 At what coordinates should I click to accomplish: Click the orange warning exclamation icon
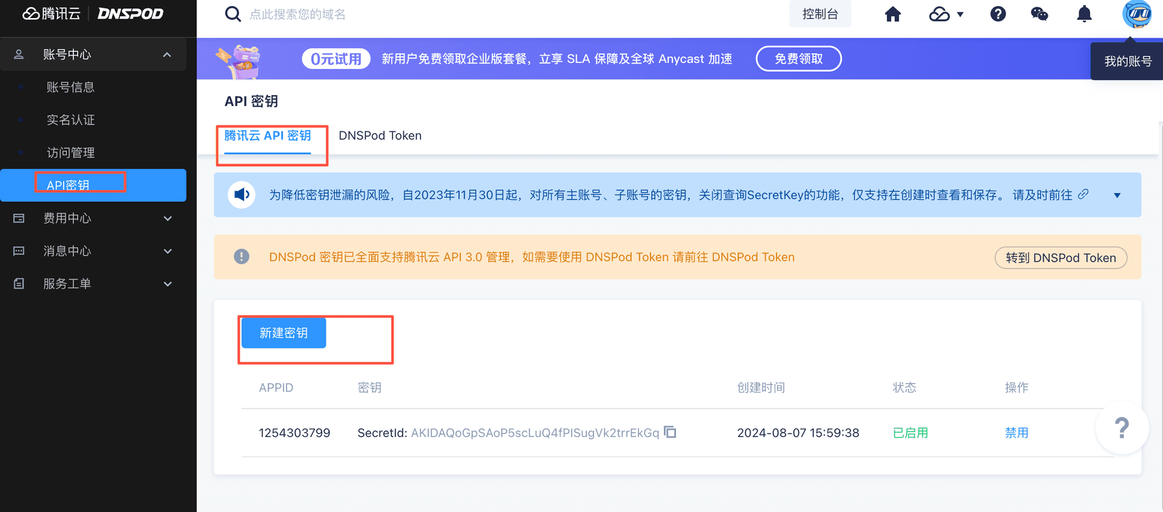tap(242, 257)
